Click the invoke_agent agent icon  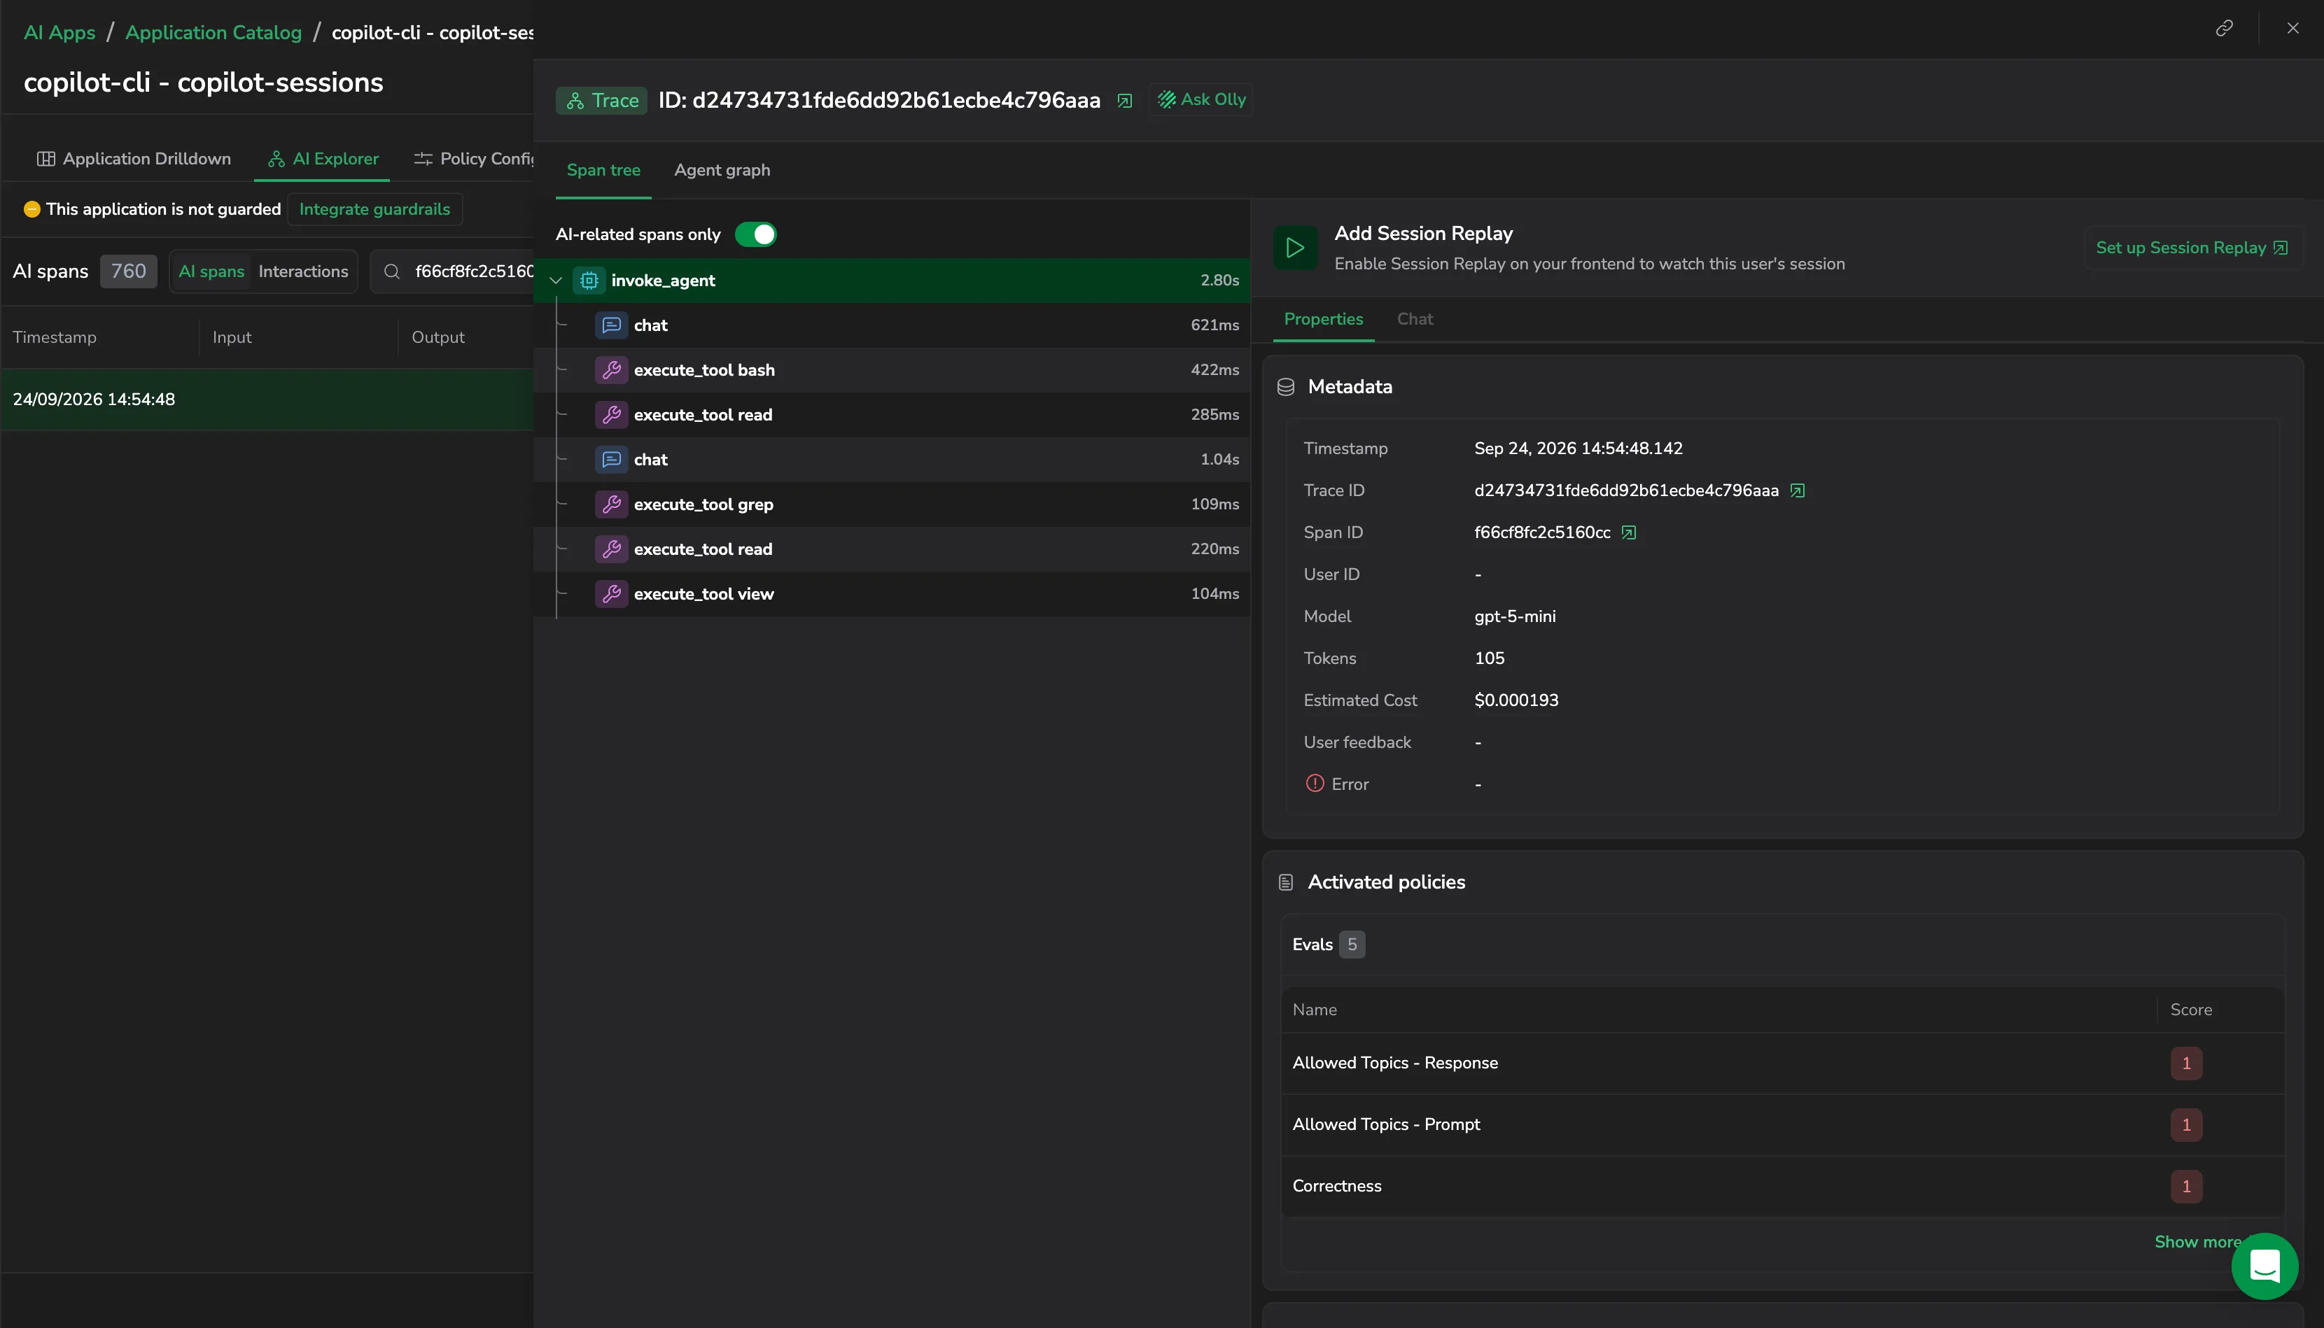(x=589, y=280)
